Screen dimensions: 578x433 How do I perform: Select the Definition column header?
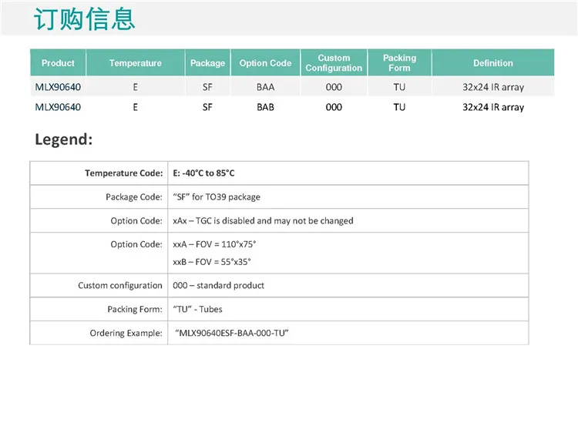tap(492, 63)
